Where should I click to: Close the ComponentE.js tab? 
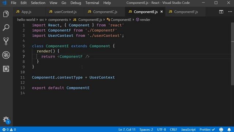point(162,11)
